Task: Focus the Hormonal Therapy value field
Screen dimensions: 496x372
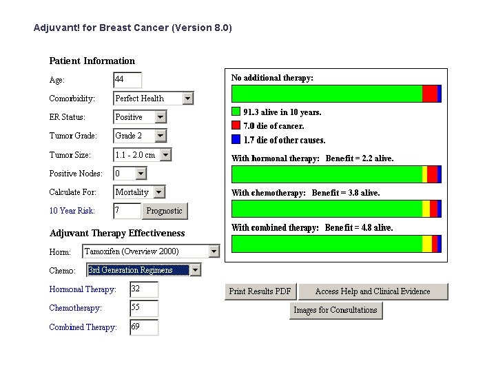Action: [x=144, y=289]
